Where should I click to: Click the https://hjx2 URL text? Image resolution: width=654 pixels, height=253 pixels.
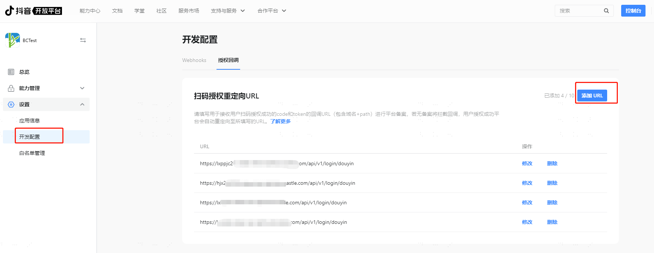(x=277, y=183)
